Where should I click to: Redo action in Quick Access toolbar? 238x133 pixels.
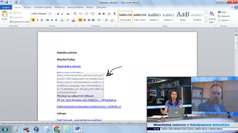pyautogui.click(x=16, y=2)
